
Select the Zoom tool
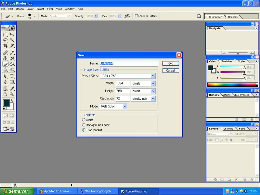coord(12,94)
